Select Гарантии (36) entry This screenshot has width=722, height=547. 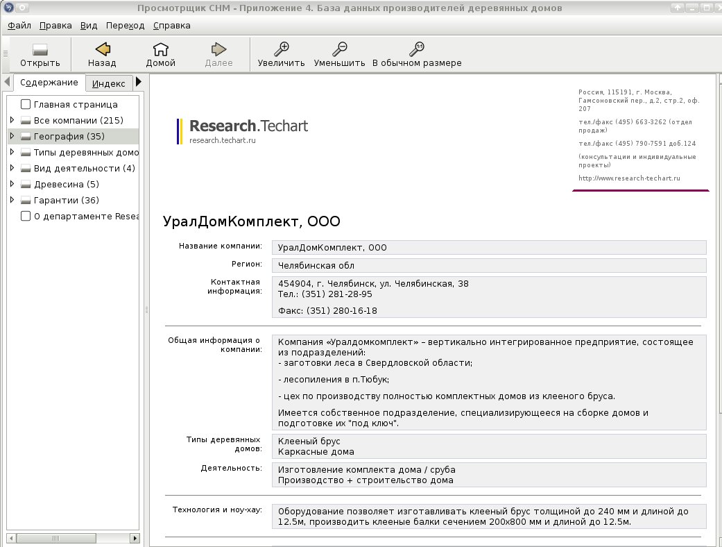pos(67,200)
